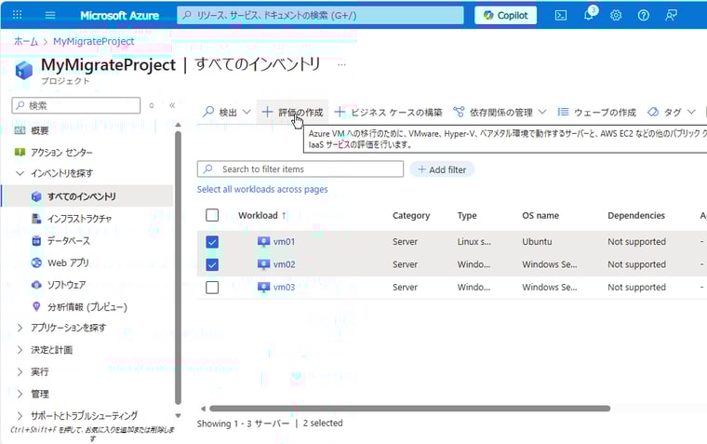Click the Add filter button
707x444 pixels.
coord(442,169)
